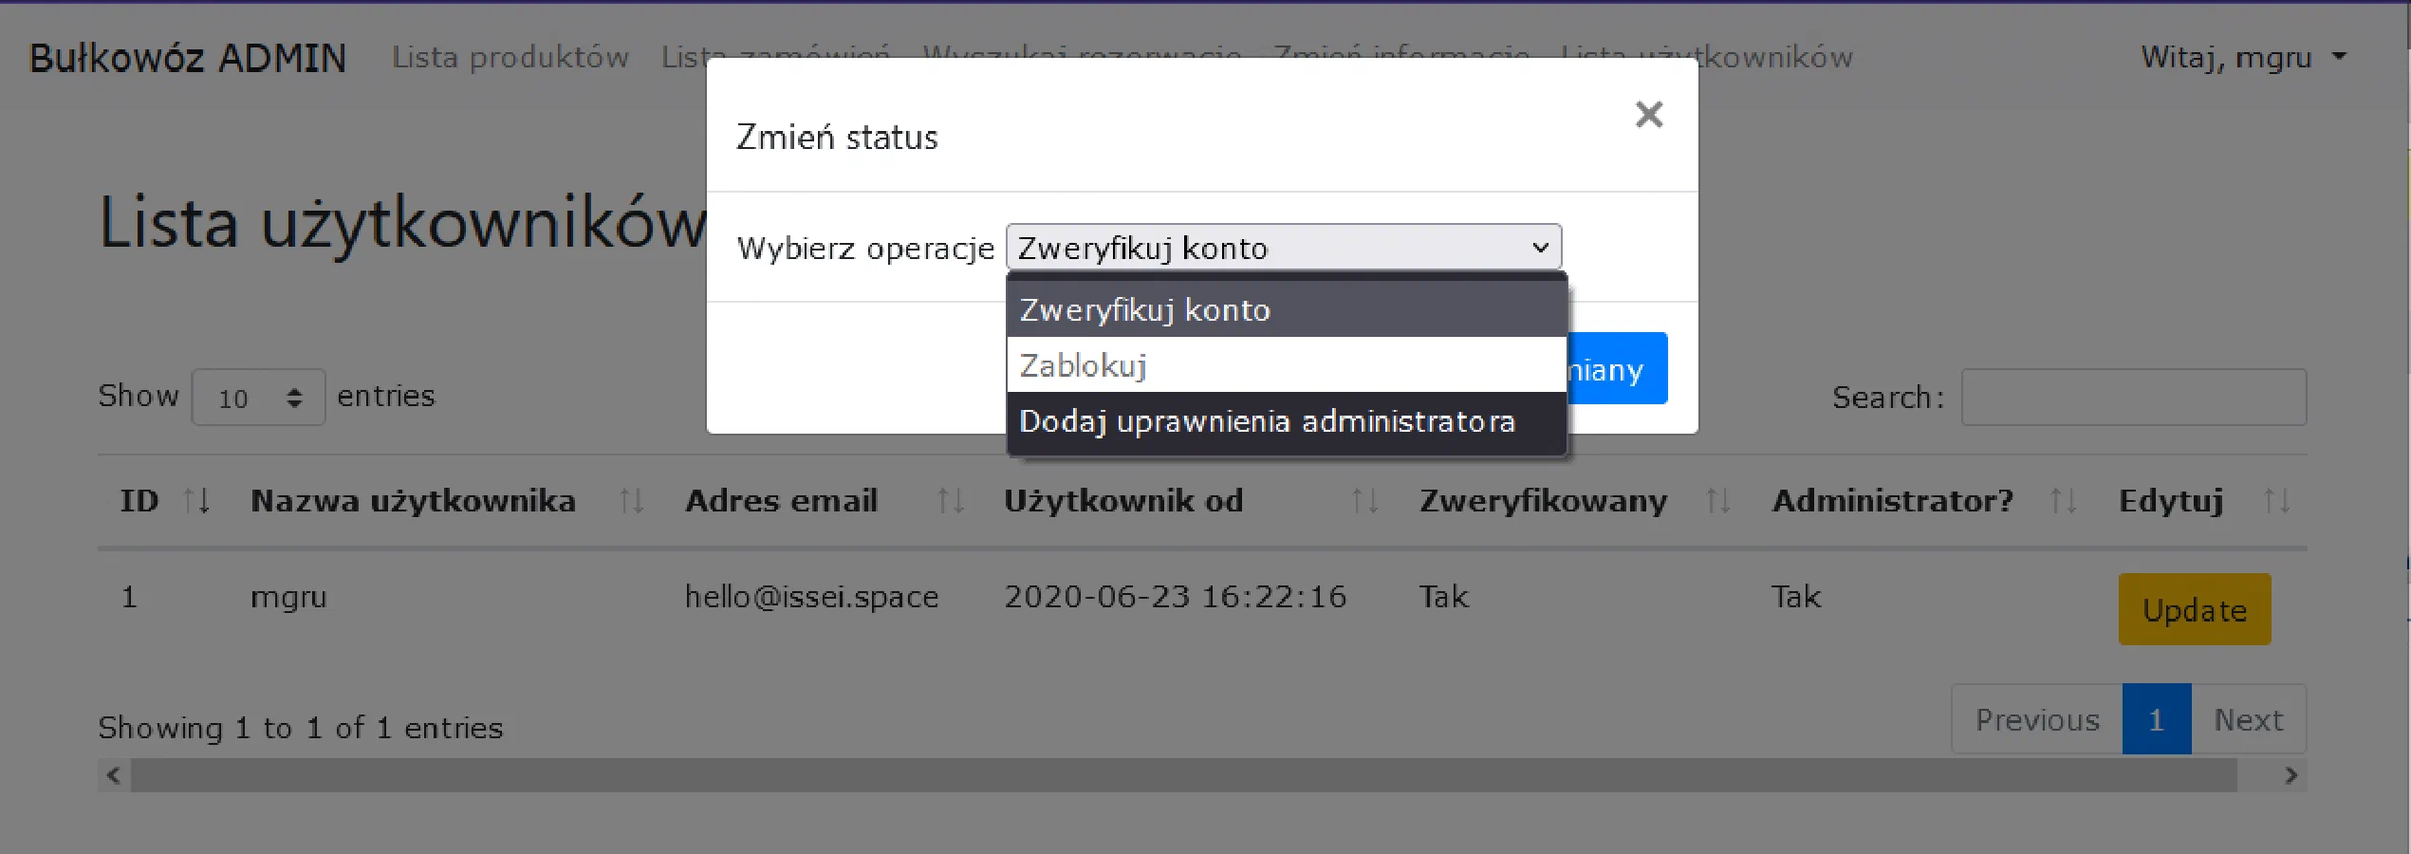Viewport: 2411px width, 854px height.
Task: Click the blue save changes button
Action: coord(1616,369)
